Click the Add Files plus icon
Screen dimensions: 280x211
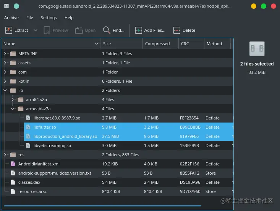[138, 30]
